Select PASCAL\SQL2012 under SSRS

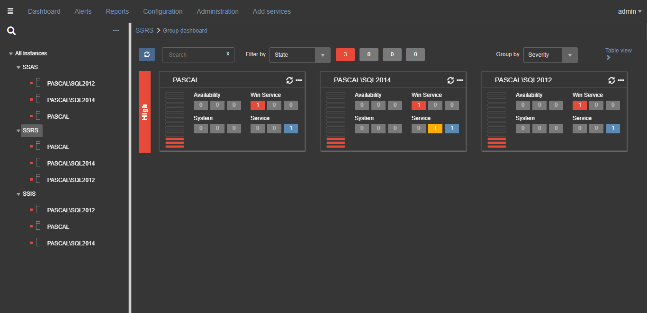point(71,180)
